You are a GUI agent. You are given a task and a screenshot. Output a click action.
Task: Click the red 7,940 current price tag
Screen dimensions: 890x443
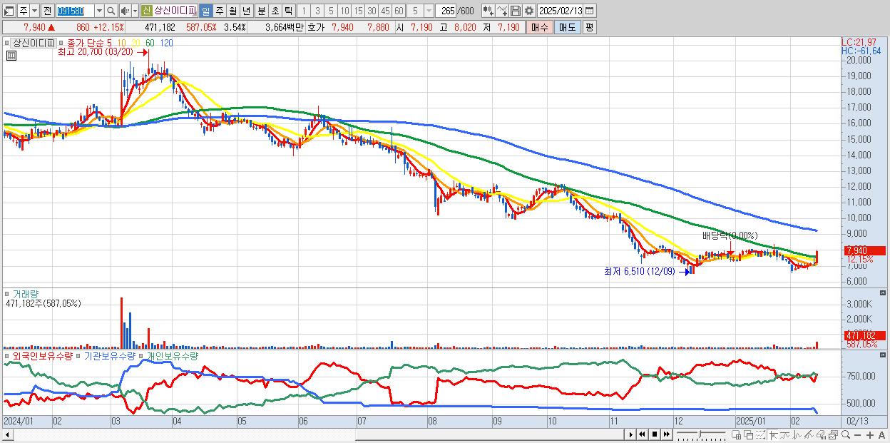(864, 250)
